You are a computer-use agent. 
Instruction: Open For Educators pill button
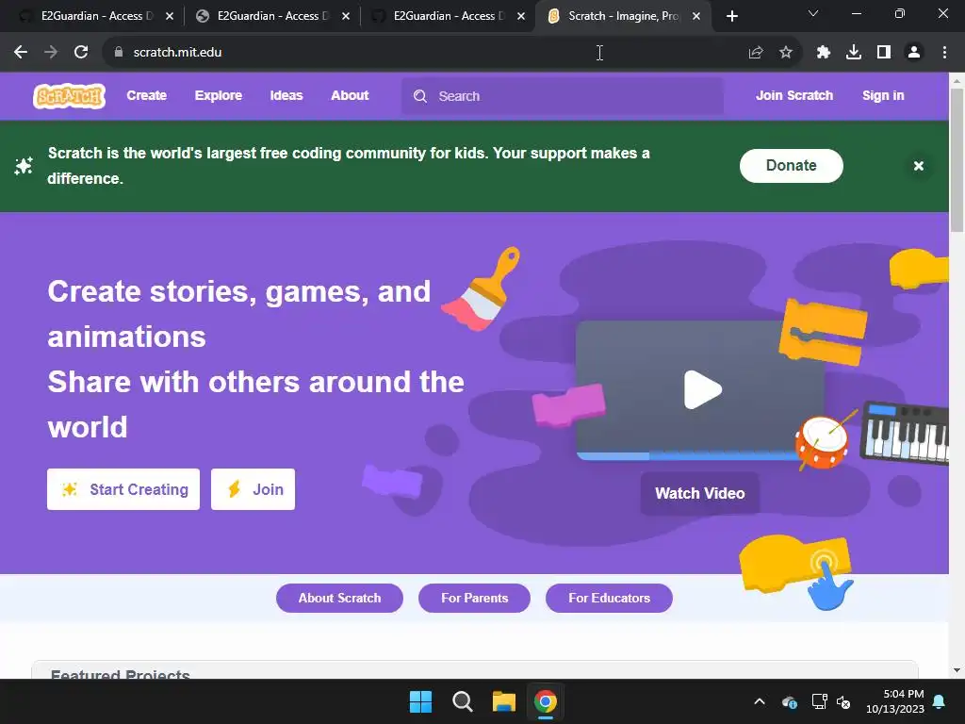tap(610, 598)
